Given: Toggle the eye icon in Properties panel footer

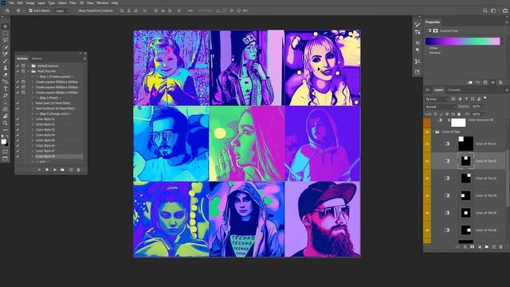Looking at the screenshot, I should [x=492, y=82].
